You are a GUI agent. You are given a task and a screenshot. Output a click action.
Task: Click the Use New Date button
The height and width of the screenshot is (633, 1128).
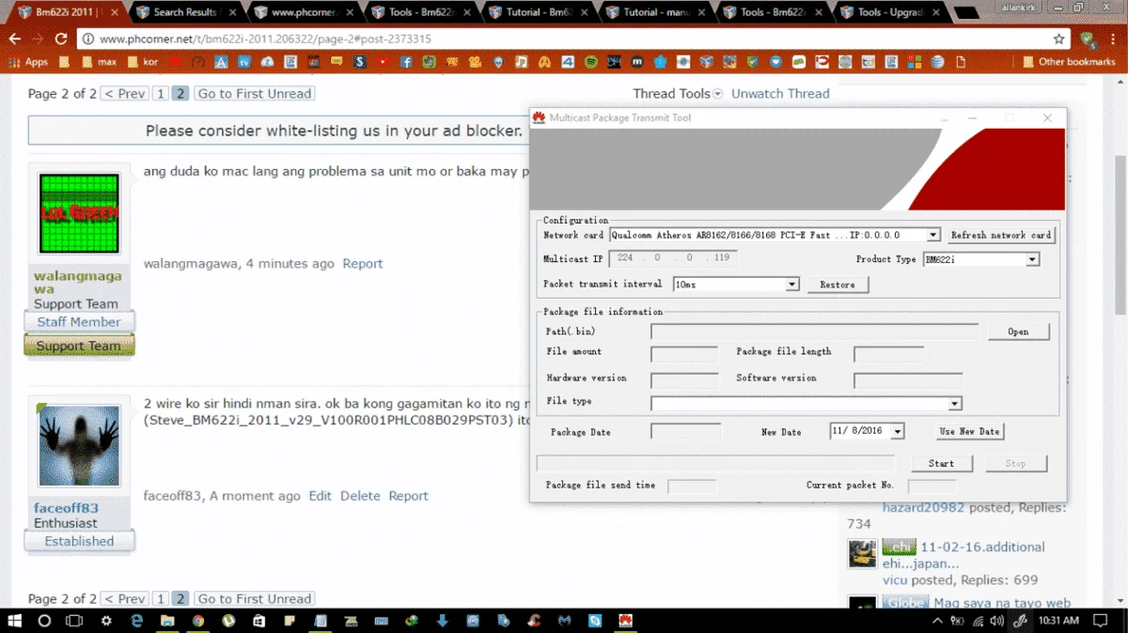pos(969,431)
